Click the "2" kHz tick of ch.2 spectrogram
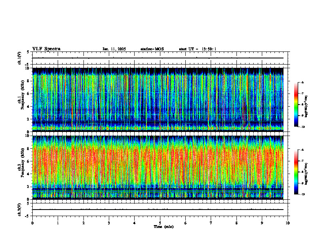This screenshot has width=324, height=250. pyautogui.click(x=29, y=187)
